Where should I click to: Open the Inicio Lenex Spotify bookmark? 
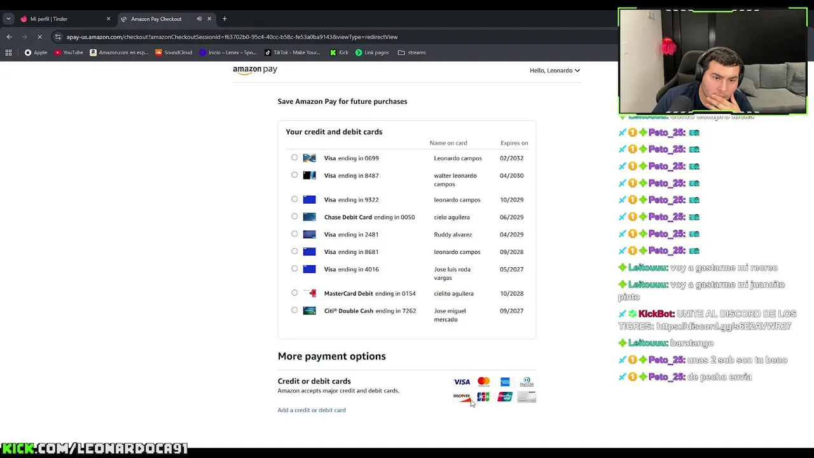[x=228, y=53]
